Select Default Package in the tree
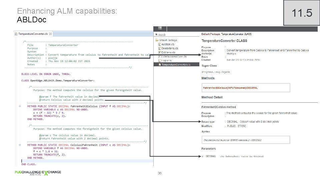 [168, 40]
